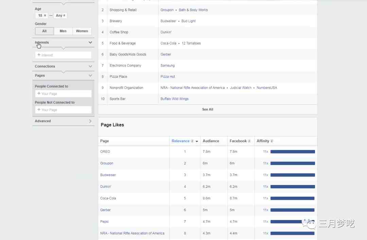Image resolution: width=367 pixels, height=240 pixels.
Task: Collapse the Pages section chevron
Action: pos(90,76)
